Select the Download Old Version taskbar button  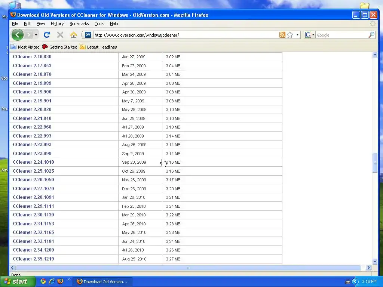(102, 282)
